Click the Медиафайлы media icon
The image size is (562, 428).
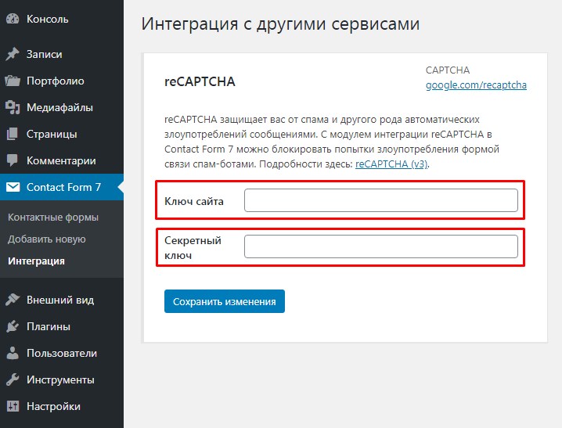click(x=13, y=107)
